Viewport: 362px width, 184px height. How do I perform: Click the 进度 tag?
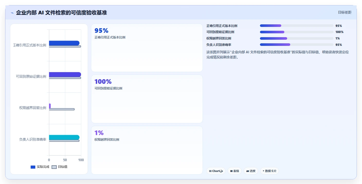(251, 171)
